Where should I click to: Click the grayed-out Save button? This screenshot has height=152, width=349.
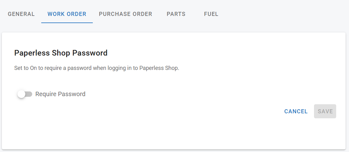tap(325, 111)
